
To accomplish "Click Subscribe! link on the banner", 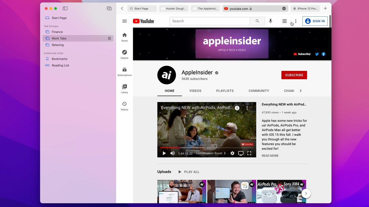I will coord(302,54).
